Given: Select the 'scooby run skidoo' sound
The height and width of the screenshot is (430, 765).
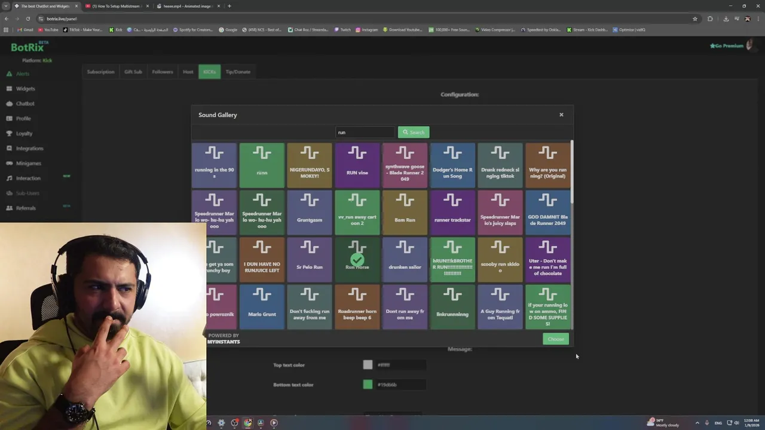Looking at the screenshot, I should (500, 260).
